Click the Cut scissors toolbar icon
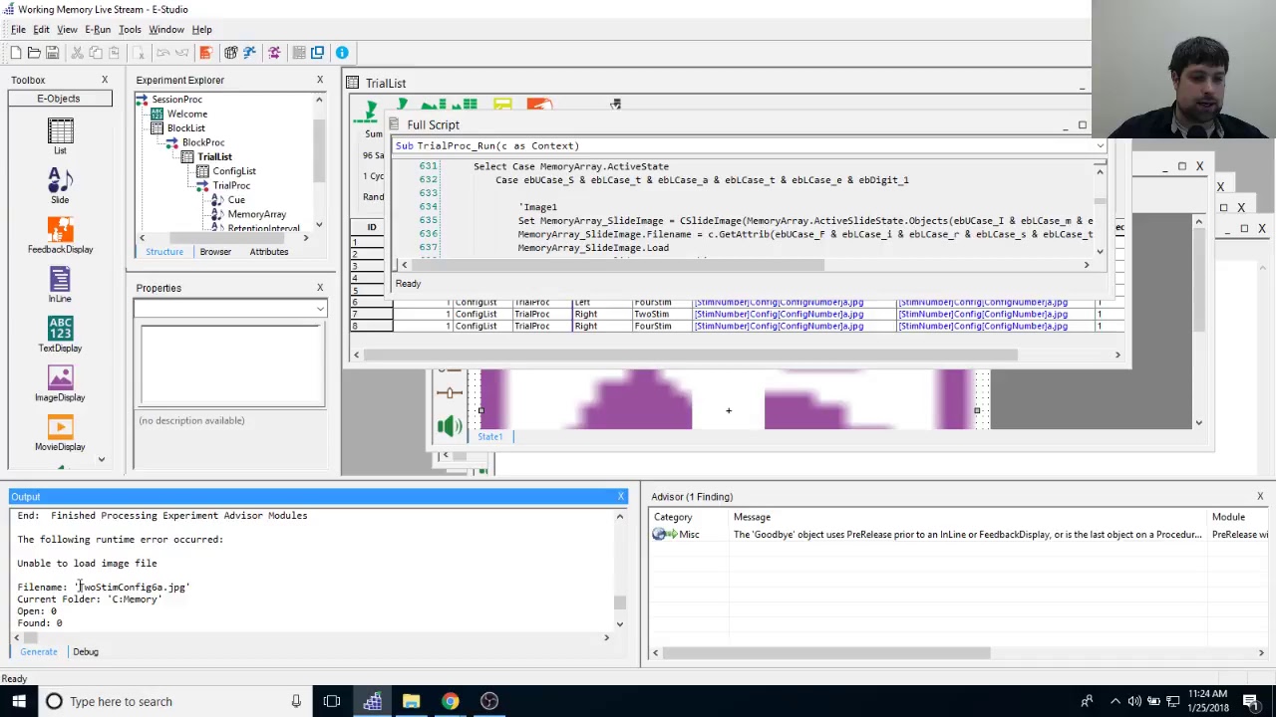This screenshot has width=1276, height=717. 78,53
